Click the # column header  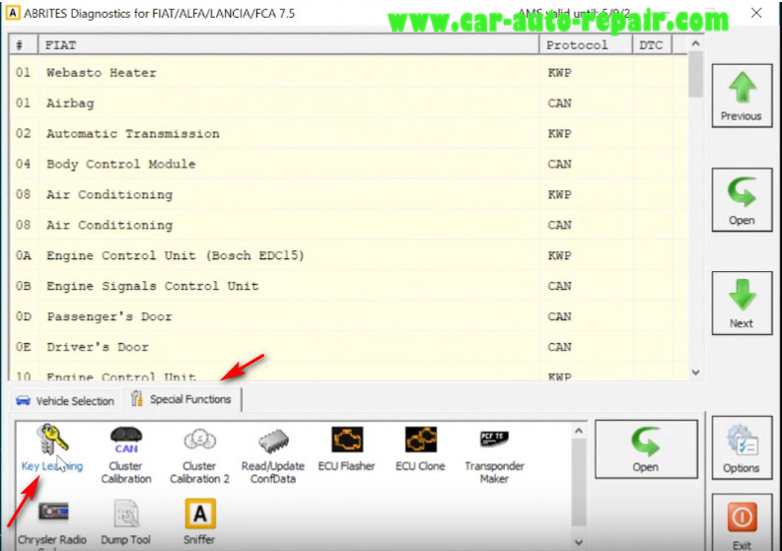coord(24,45)
